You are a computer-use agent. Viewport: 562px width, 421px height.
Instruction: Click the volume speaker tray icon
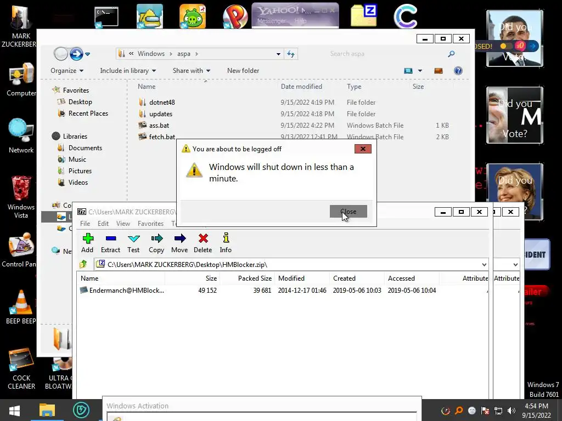click(512, 411)
